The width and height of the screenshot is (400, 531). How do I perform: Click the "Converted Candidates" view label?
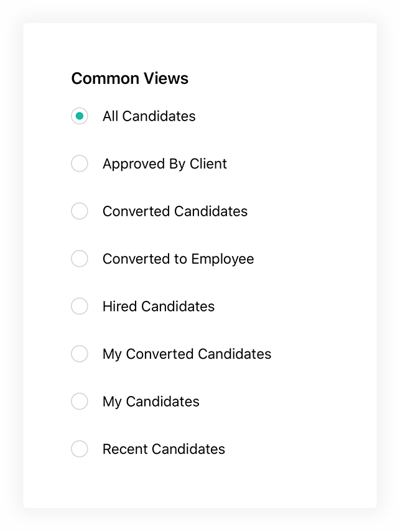(175, 211)
